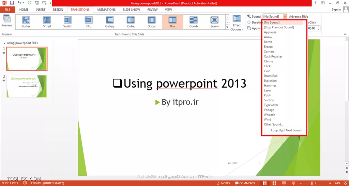
Task: Open Comments pane from status bar
Action: click(x=245, y=183)
